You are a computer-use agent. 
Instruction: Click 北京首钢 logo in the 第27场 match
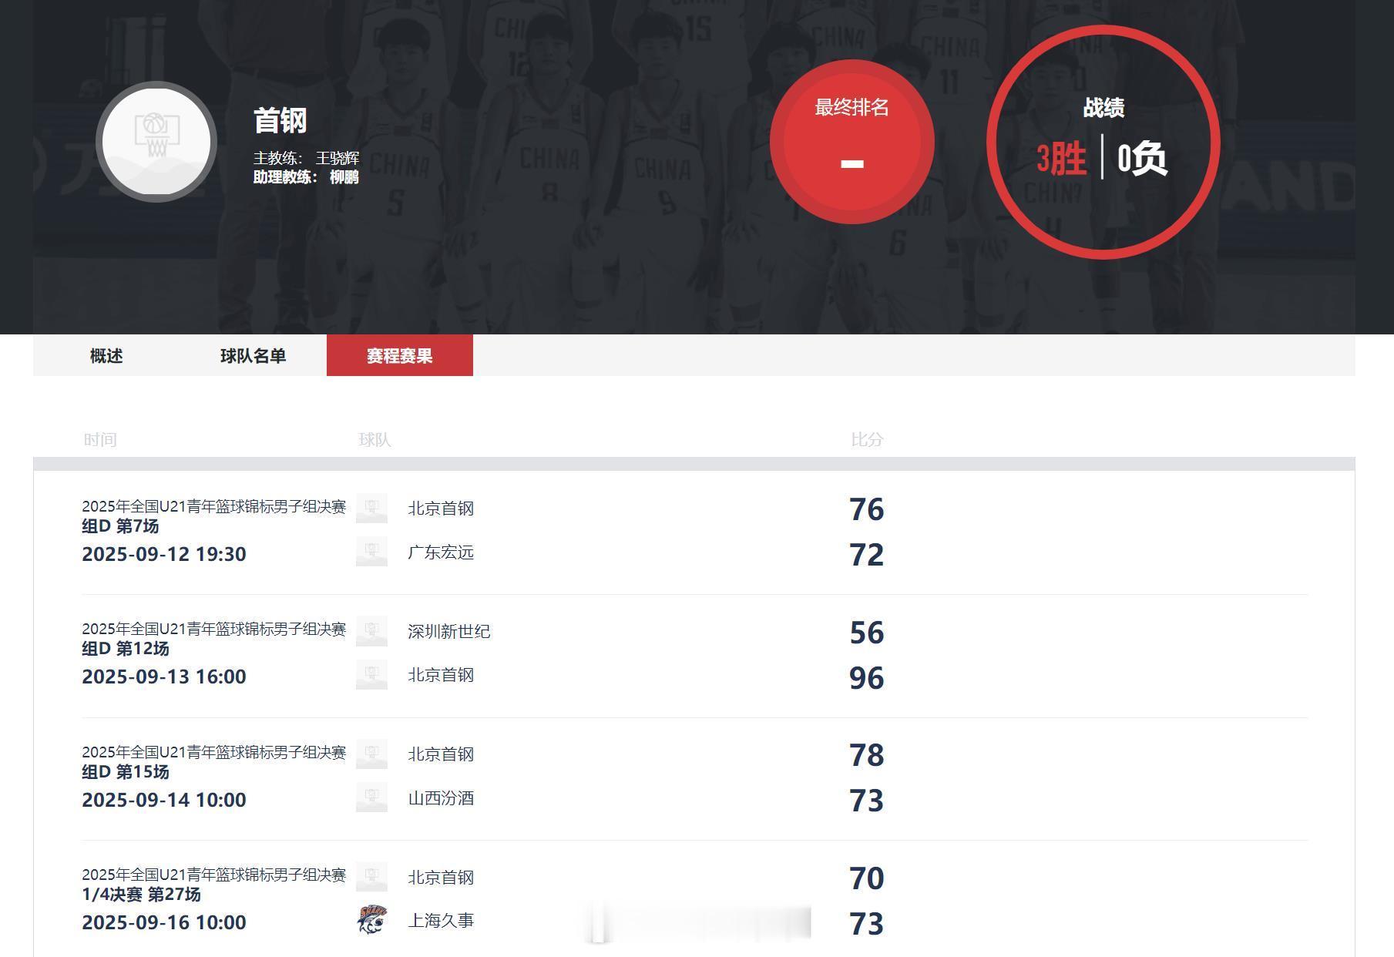tap(371, 877)
